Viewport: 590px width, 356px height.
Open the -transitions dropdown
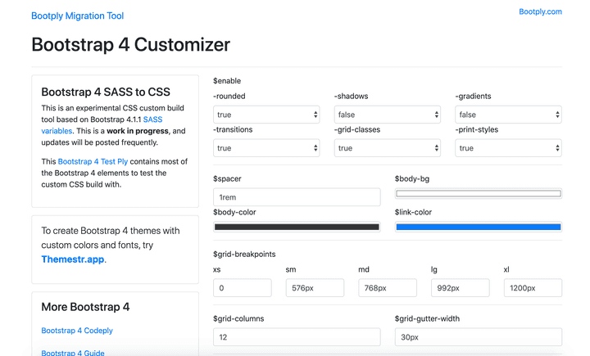(266, 148)
